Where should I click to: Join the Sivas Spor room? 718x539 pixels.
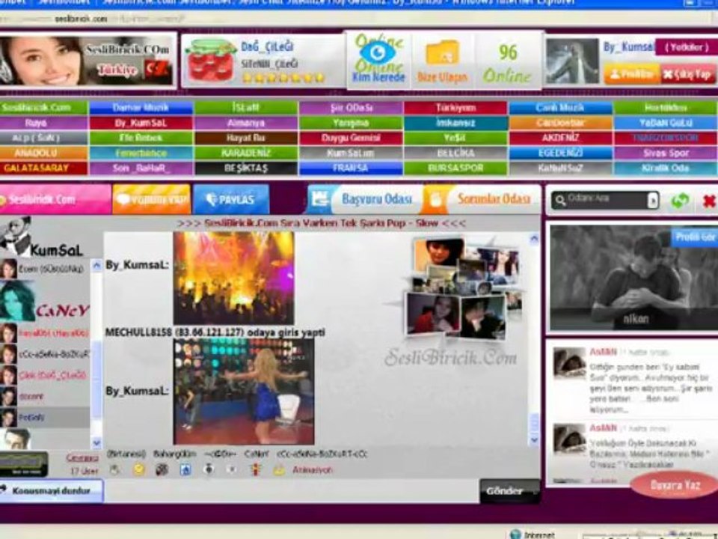[x=666, y=153]
